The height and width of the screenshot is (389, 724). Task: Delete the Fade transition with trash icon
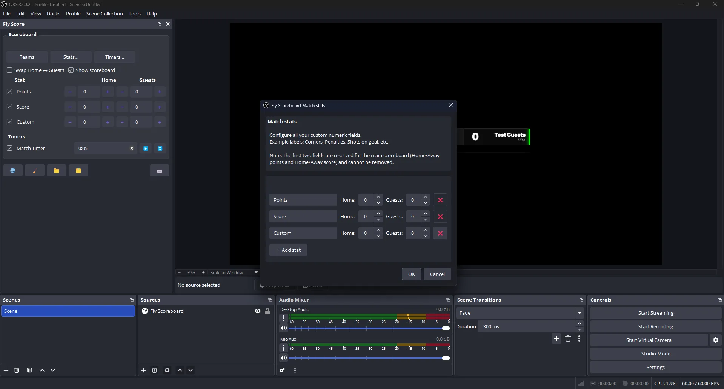[x=568, y=338]
